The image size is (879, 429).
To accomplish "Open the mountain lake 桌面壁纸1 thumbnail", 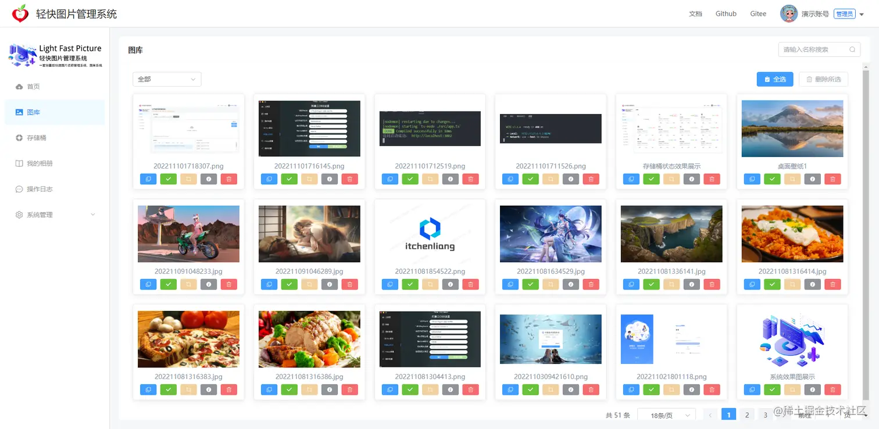I will point(792,128).
